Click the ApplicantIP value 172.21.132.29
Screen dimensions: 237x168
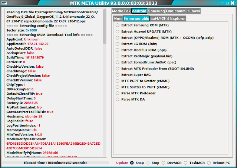[x=38, y=44]
